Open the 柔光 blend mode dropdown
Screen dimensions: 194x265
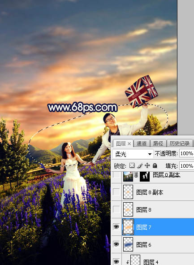click(x=133, y=154)
